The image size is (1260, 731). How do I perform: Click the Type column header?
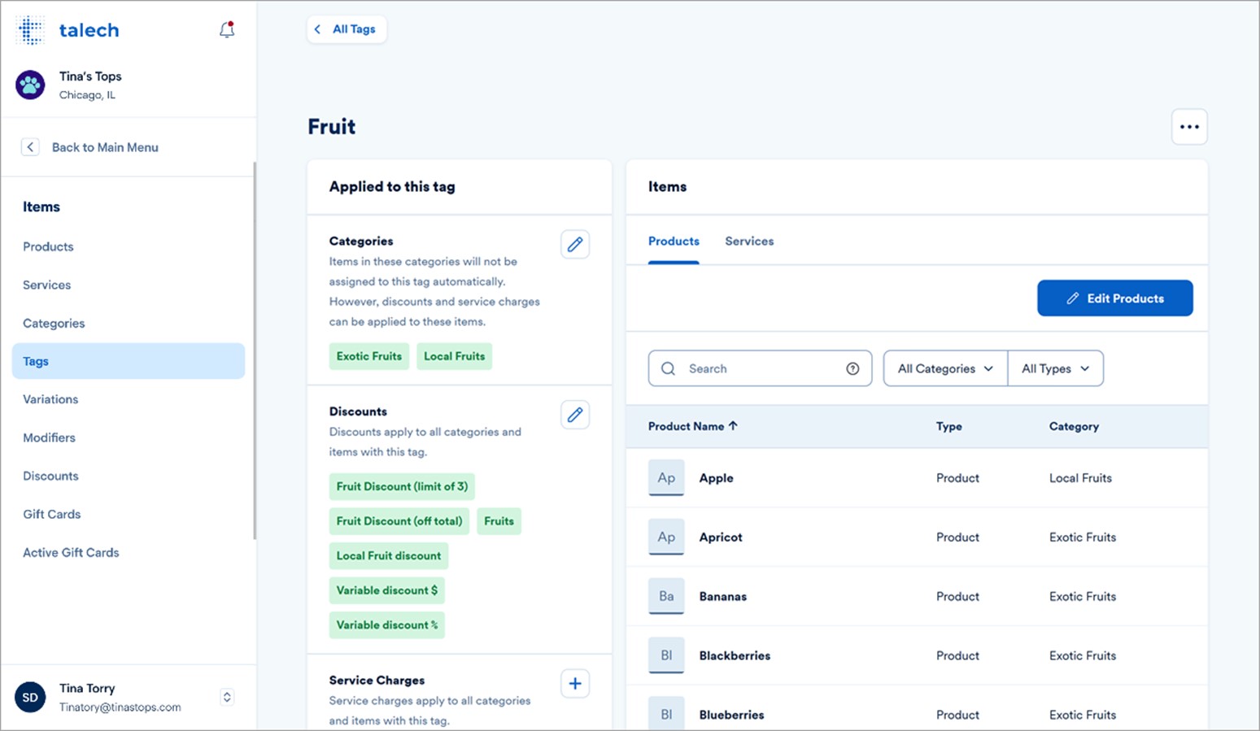(x=948, y=426)
